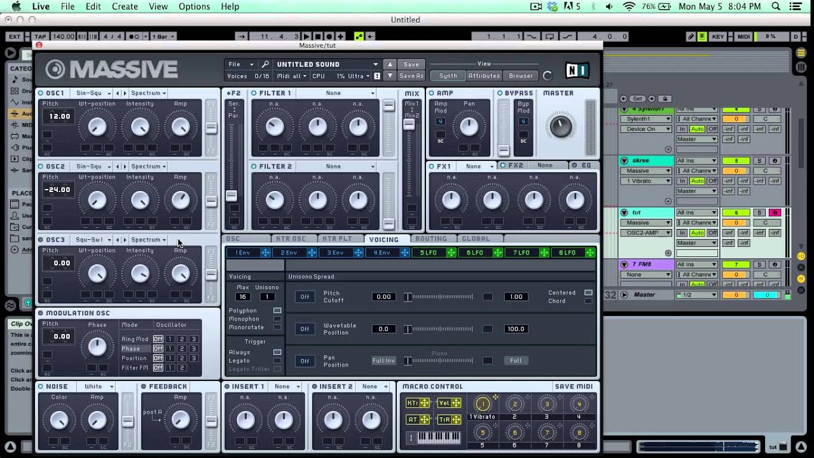
Task: Enable Monophon voicing mode
Action: [x=277, y=319]
